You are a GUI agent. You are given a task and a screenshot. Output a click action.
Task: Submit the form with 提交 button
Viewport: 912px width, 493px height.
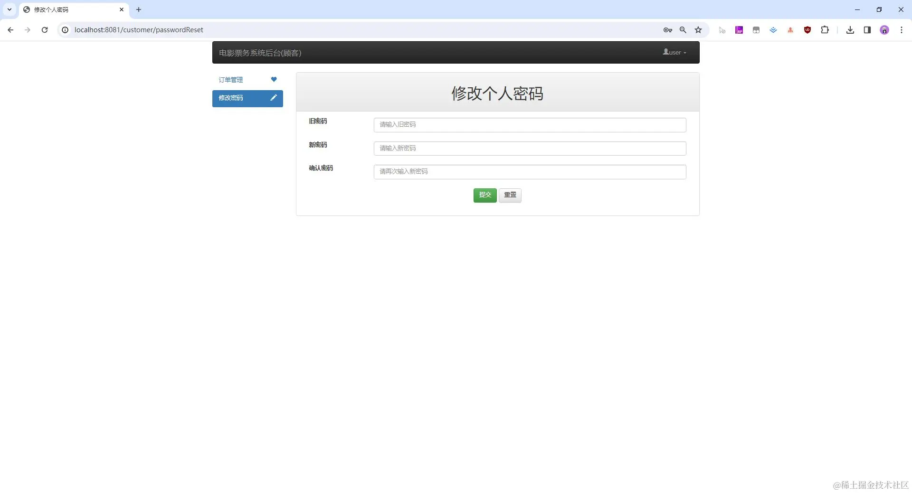tap(485, 195)
